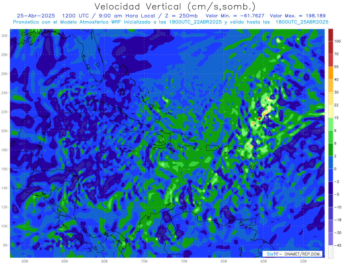Click the "Valor Max. = 198.189" text
344x265 pixels.
(x=298, y=16)
